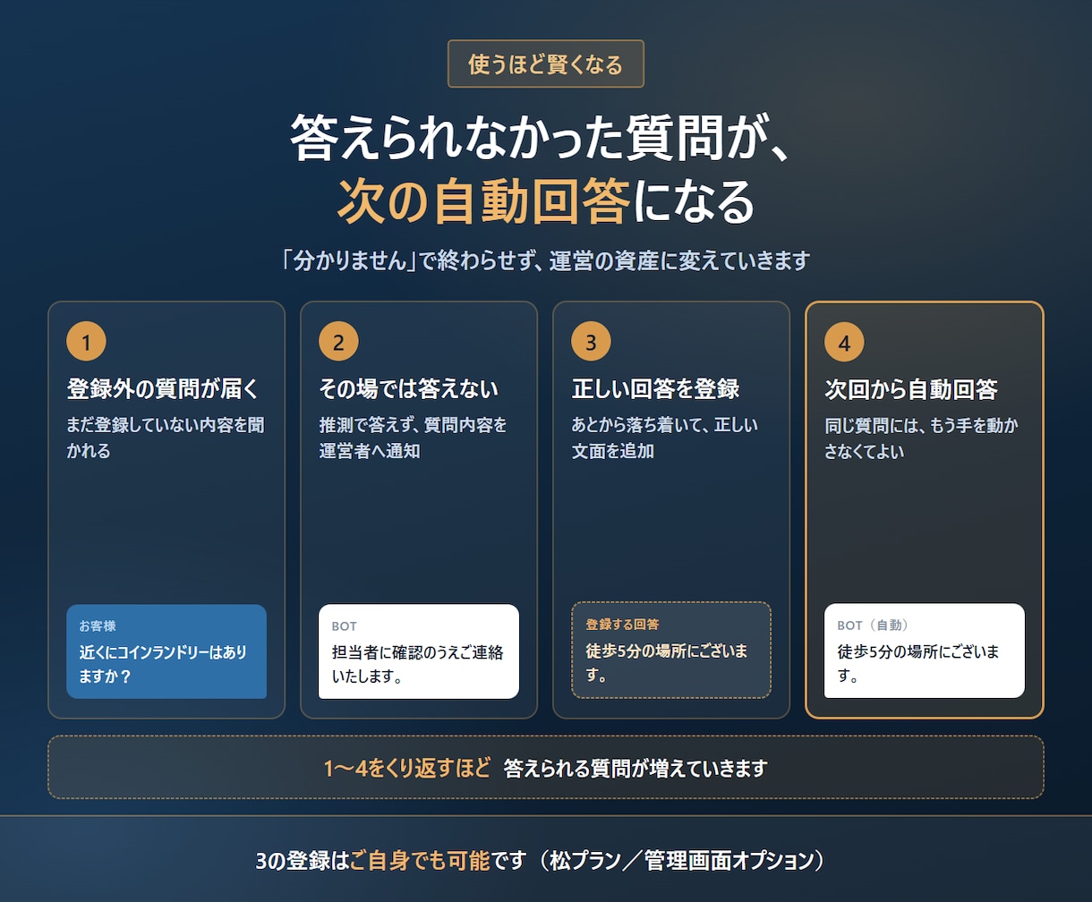Viewport: 1092px width, 902px height.
Task: Click the text あとから落ち着いて、正しい文面を追加
Action: tap(665, 438)
